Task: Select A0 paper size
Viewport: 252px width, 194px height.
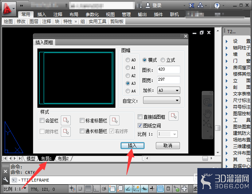Action: click(x=130, y=60)
